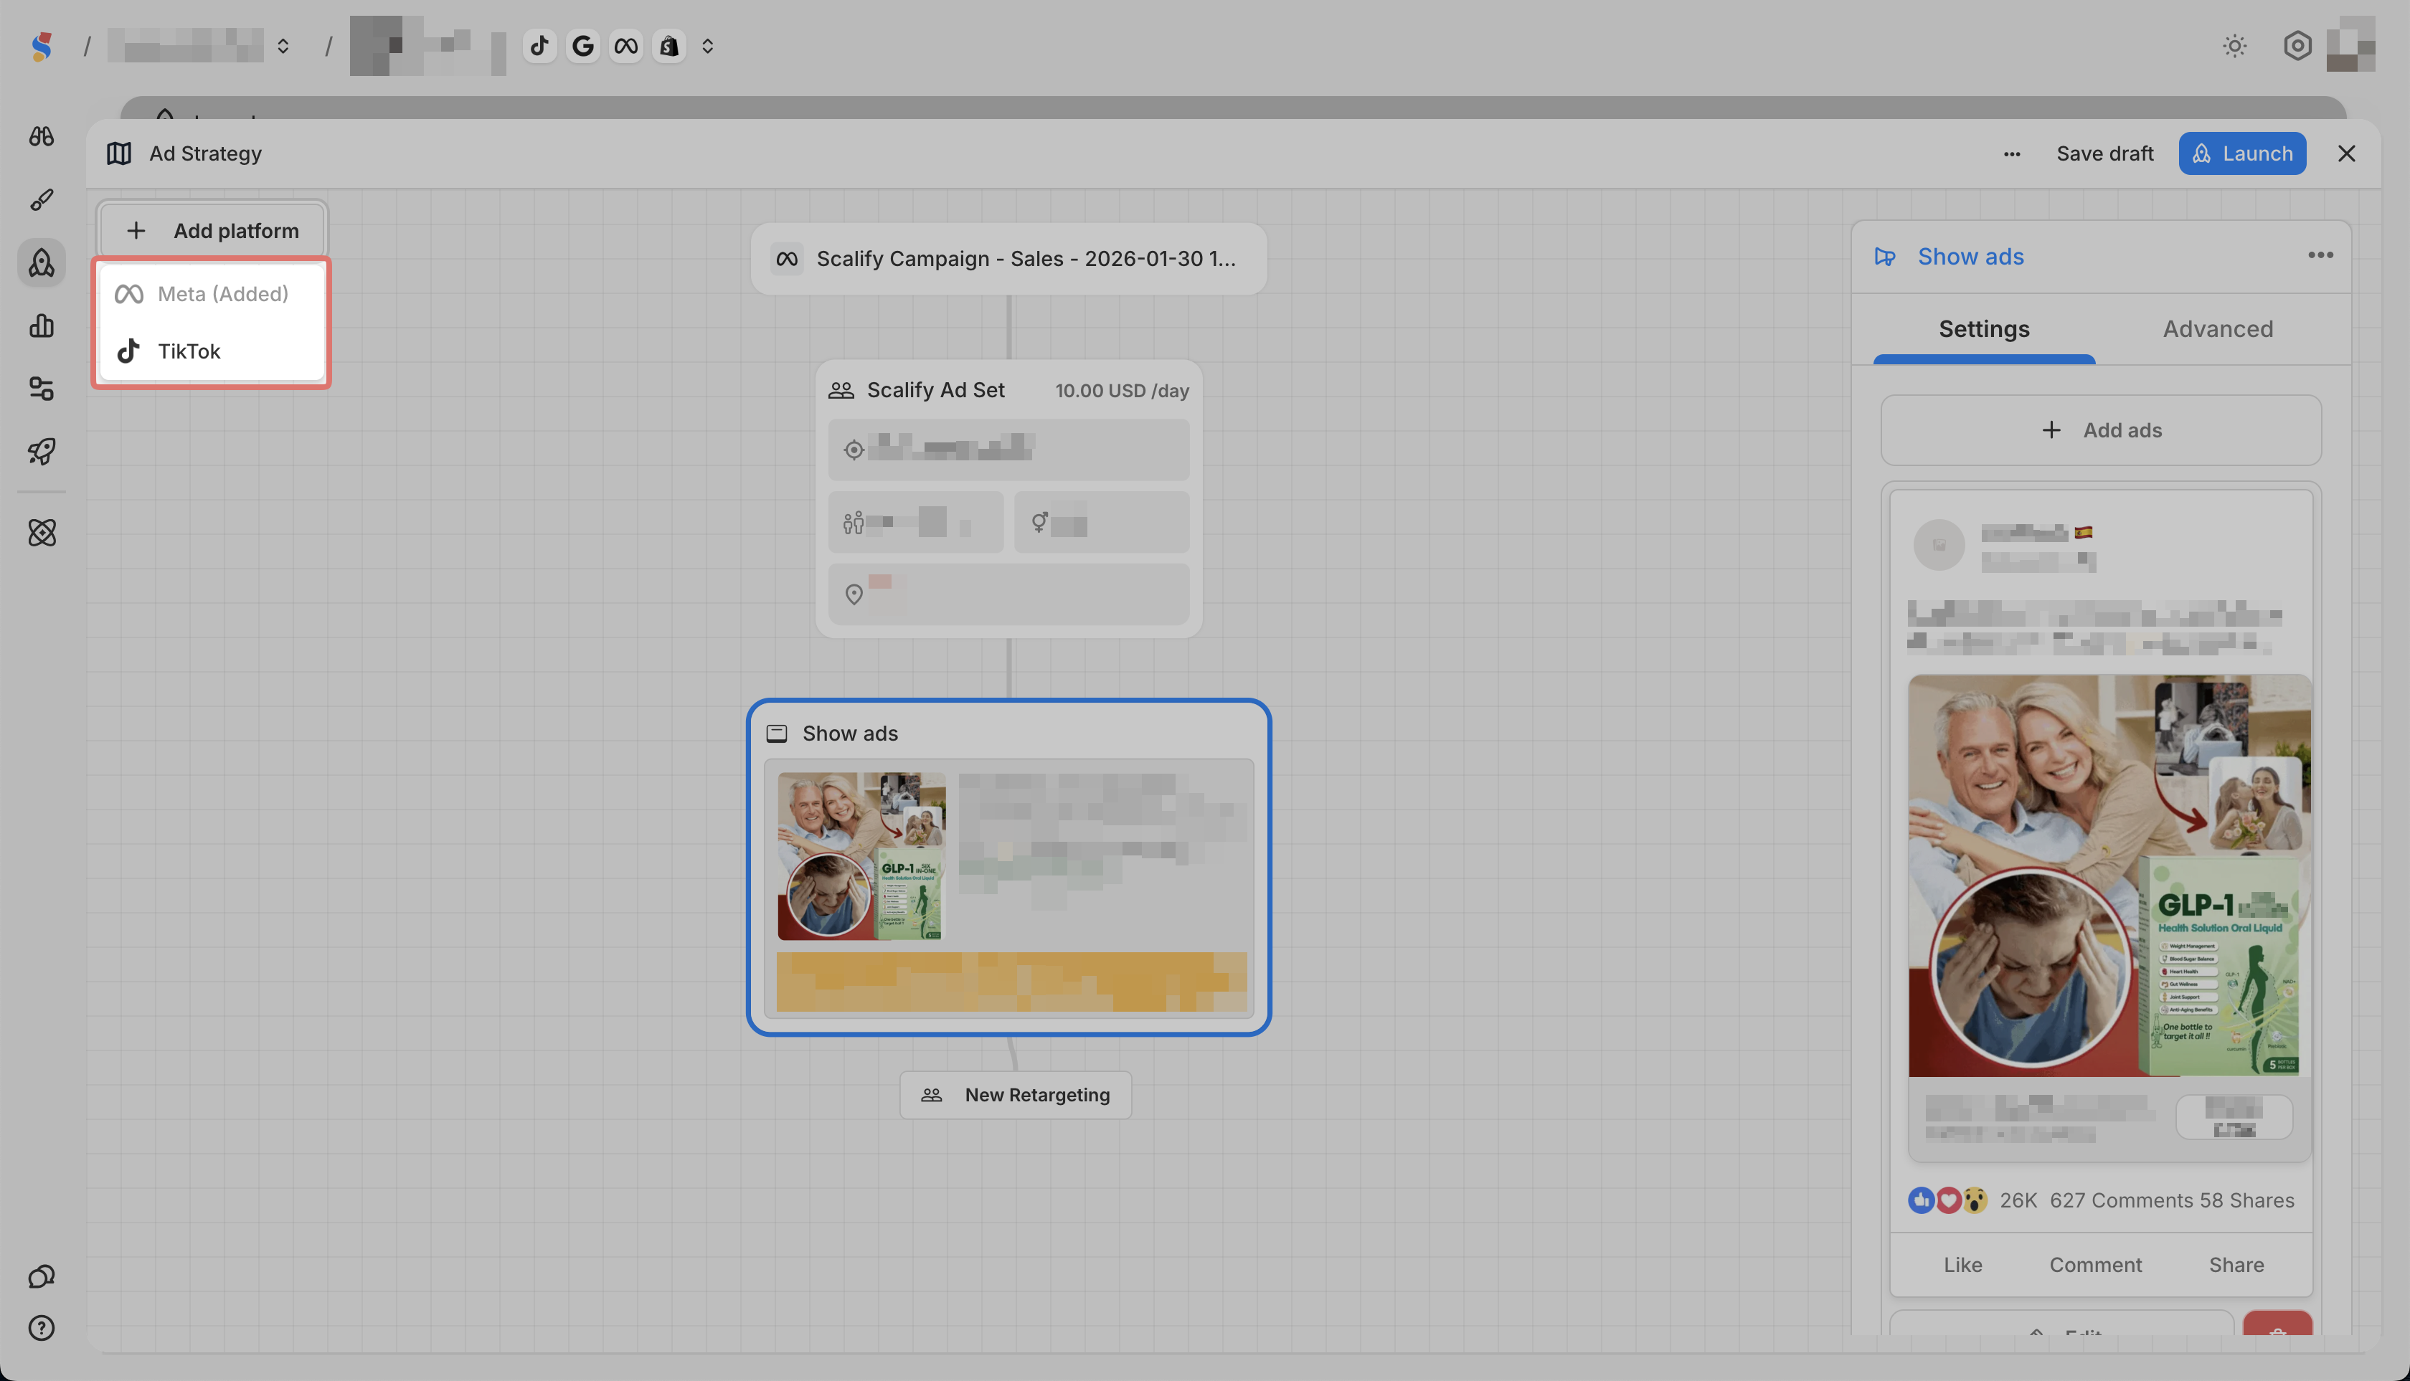Viewport: 2410px width, 1381px height.
Task: Open the brush tool in sidebar
Action: point(41,199)
